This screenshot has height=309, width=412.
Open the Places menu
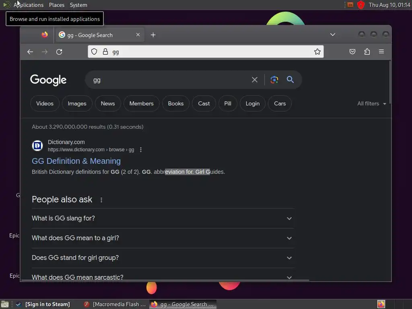point(56,5)
